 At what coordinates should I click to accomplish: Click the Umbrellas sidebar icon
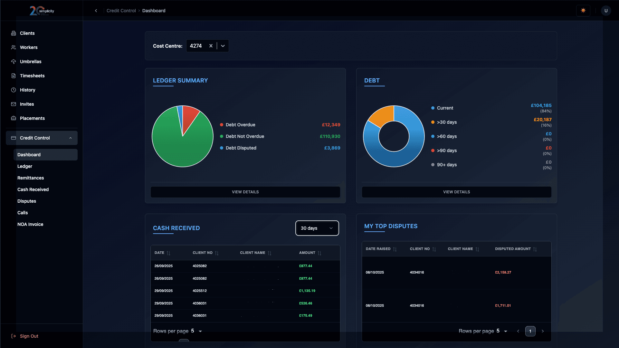point(14,62)
